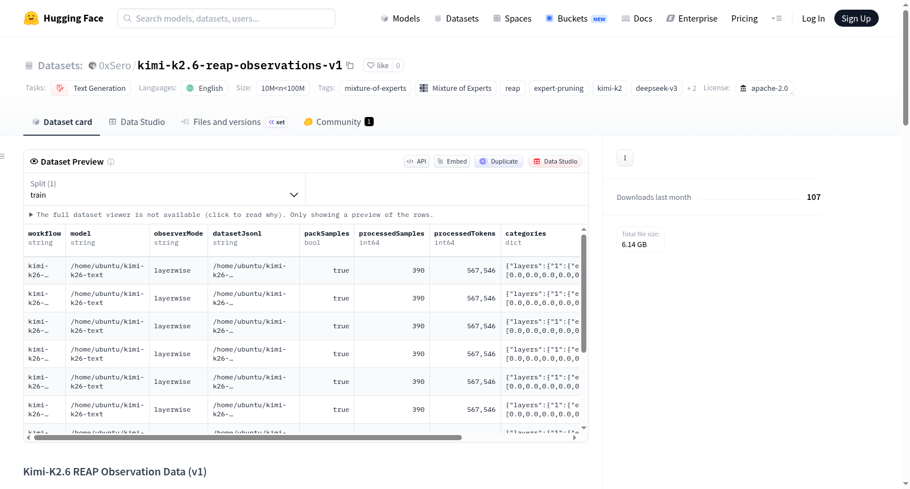Image resolution: width=910 pixels, height=489 pixels.
Task: Open the Files and versions tab
Action: 234,122
